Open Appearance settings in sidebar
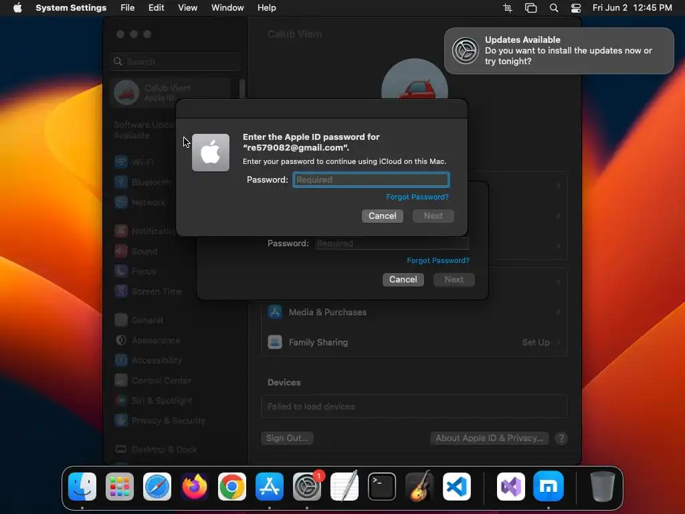Image resolution: width=685 pixels, height=514 pixels. pos(147,340)
